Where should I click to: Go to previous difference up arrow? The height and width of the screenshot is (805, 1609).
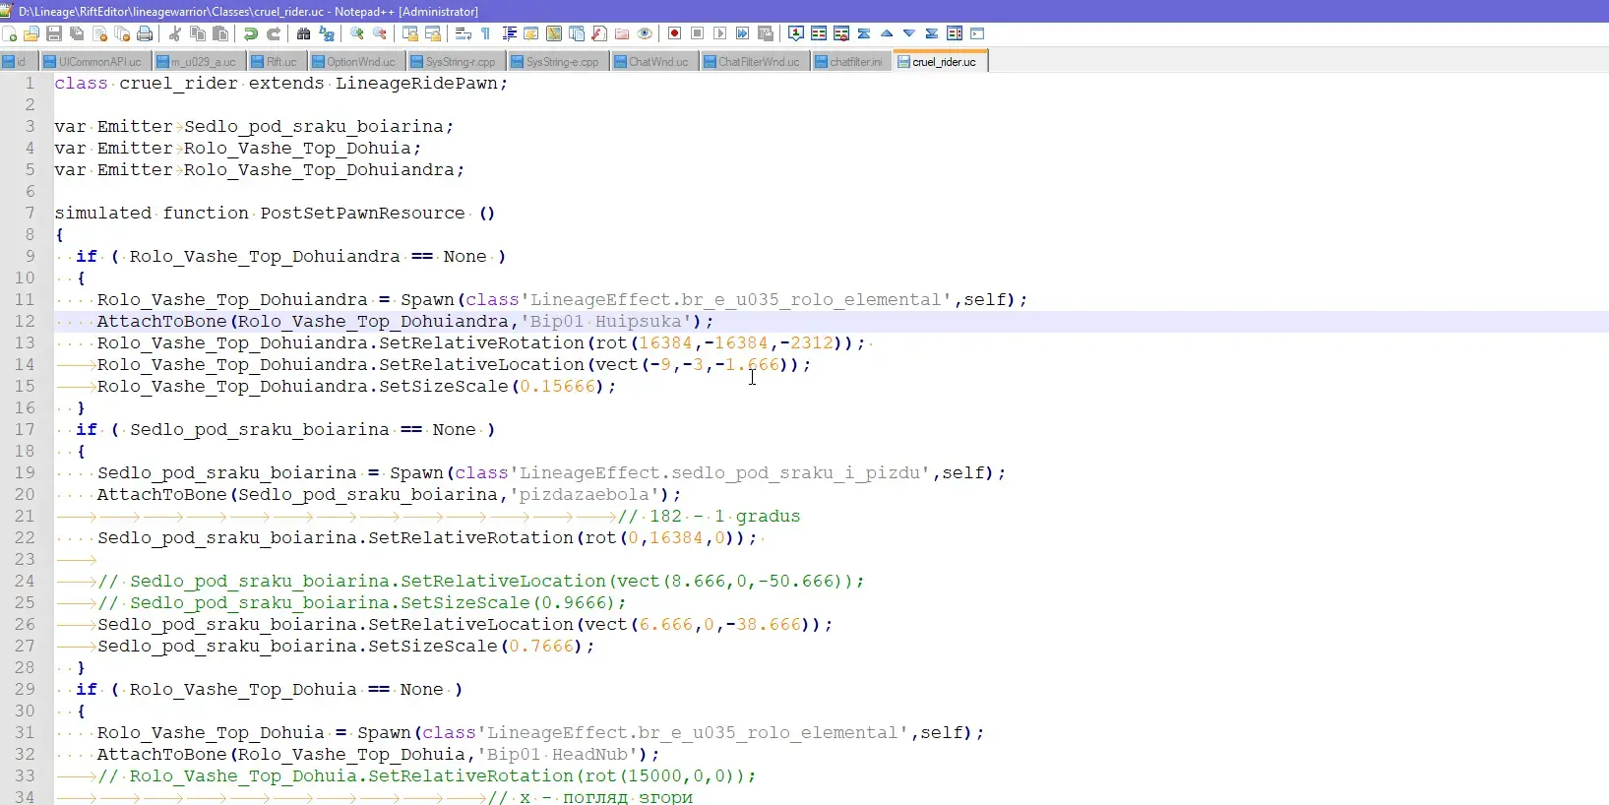(887, 33)
